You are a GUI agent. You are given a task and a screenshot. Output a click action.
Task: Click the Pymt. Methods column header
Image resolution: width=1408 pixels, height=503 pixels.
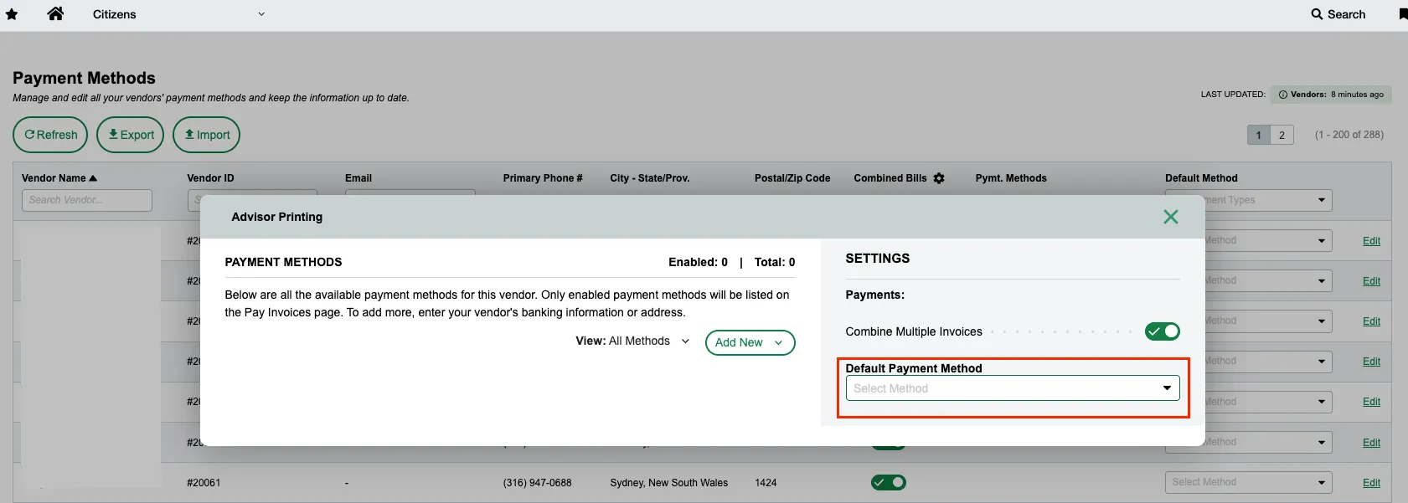tap(1011, 178)
